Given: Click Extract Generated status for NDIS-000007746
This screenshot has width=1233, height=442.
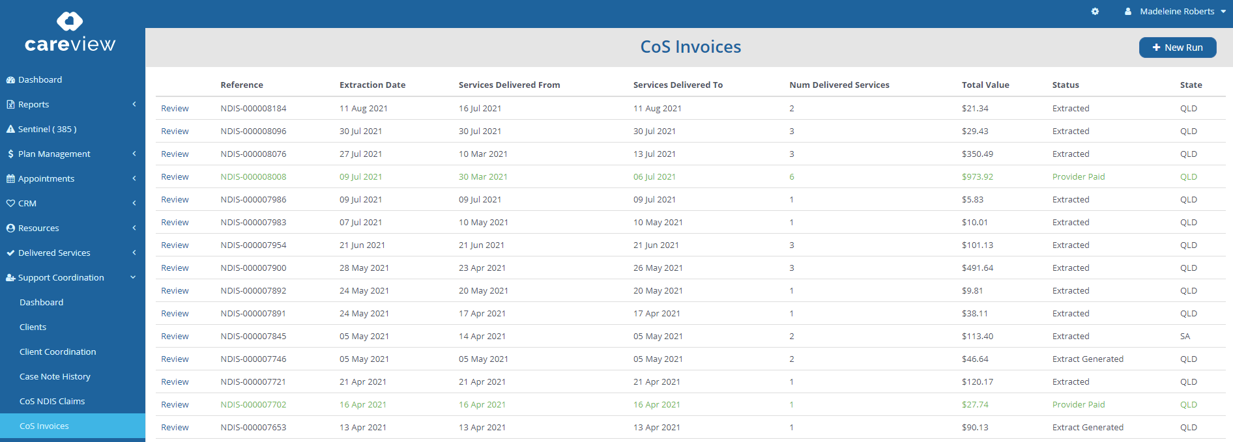Looking at the screenshot, I should click(1088, 359).
